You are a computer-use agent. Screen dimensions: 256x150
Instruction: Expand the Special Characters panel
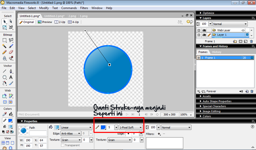[201, 106]
